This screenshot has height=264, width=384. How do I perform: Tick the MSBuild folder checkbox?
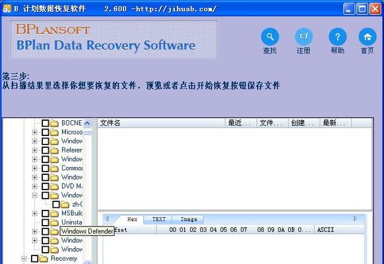click(x=46, y=213)
